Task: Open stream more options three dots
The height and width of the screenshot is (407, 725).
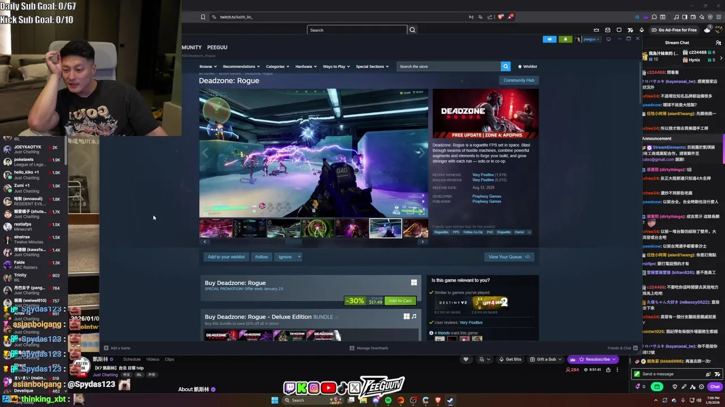Action: (617, 370)
